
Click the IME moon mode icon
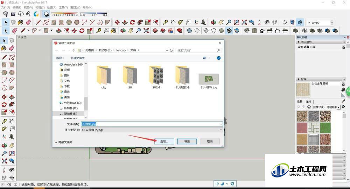coord(222,184)
